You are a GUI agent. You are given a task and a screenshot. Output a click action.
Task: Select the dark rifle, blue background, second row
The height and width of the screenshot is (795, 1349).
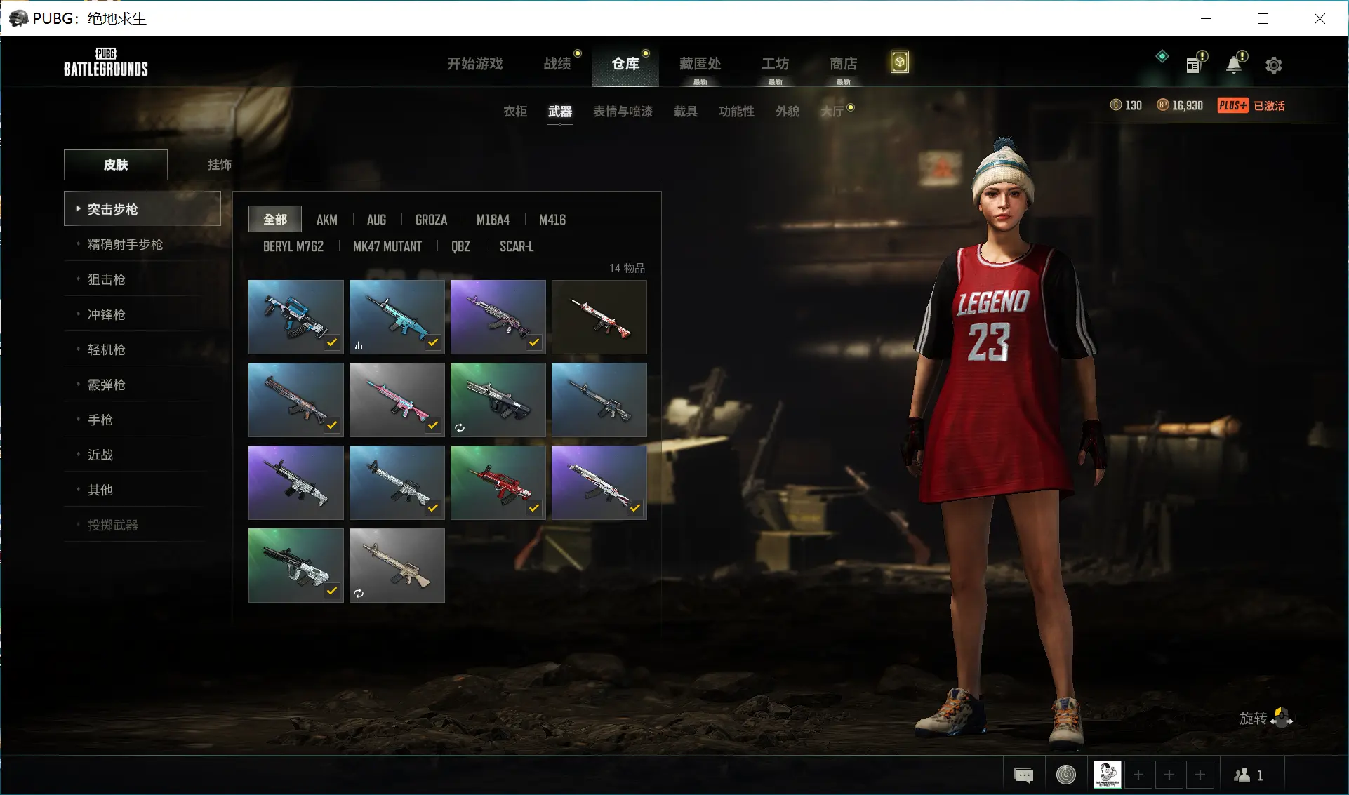pos(599,400)
